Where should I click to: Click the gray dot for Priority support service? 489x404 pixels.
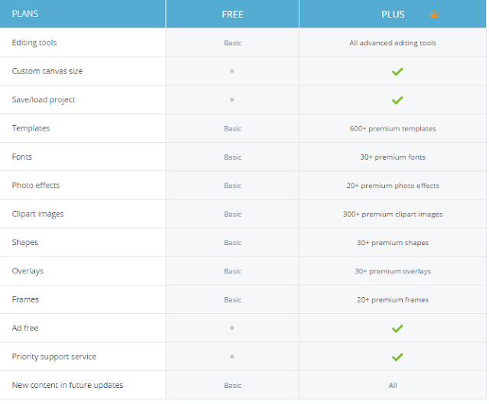pyautogui.click(x=232, y=357)
